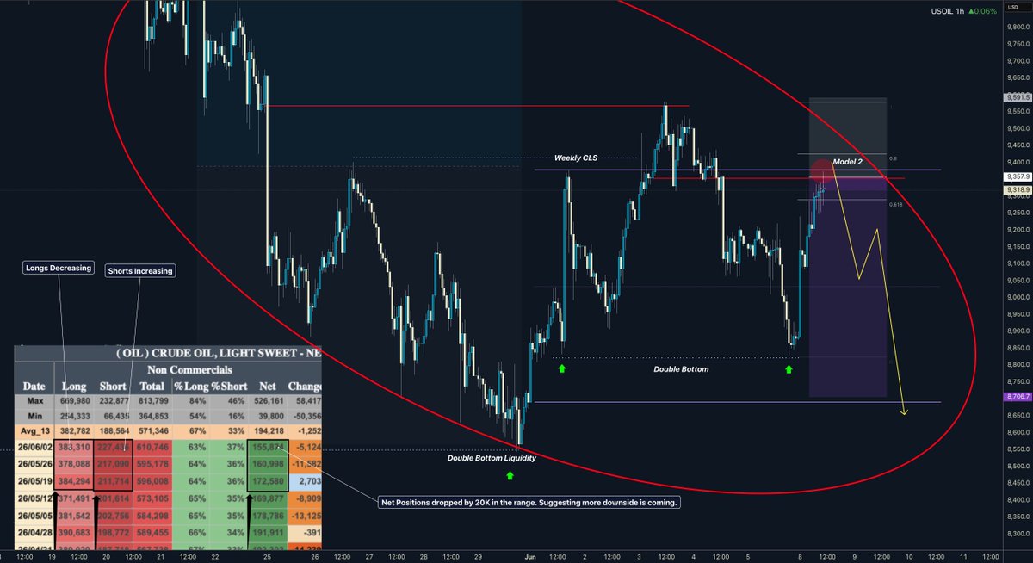Select the 'Double Bottom Liquidity' label

pyautogui.click(x=492, y=458)
